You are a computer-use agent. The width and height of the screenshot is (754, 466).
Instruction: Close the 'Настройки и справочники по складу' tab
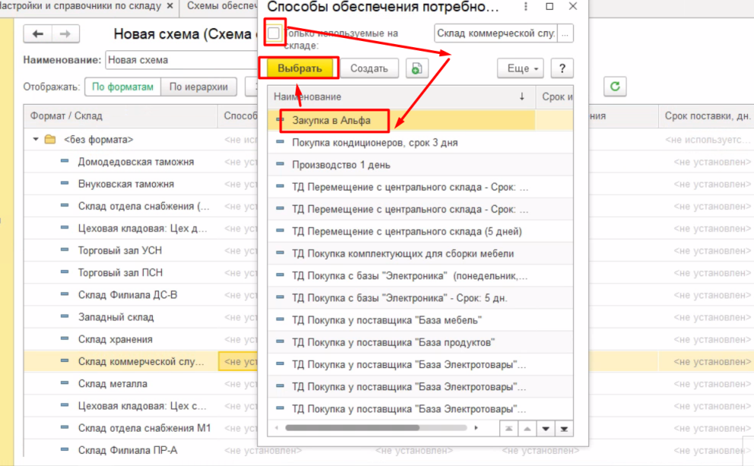click(169, 6)
